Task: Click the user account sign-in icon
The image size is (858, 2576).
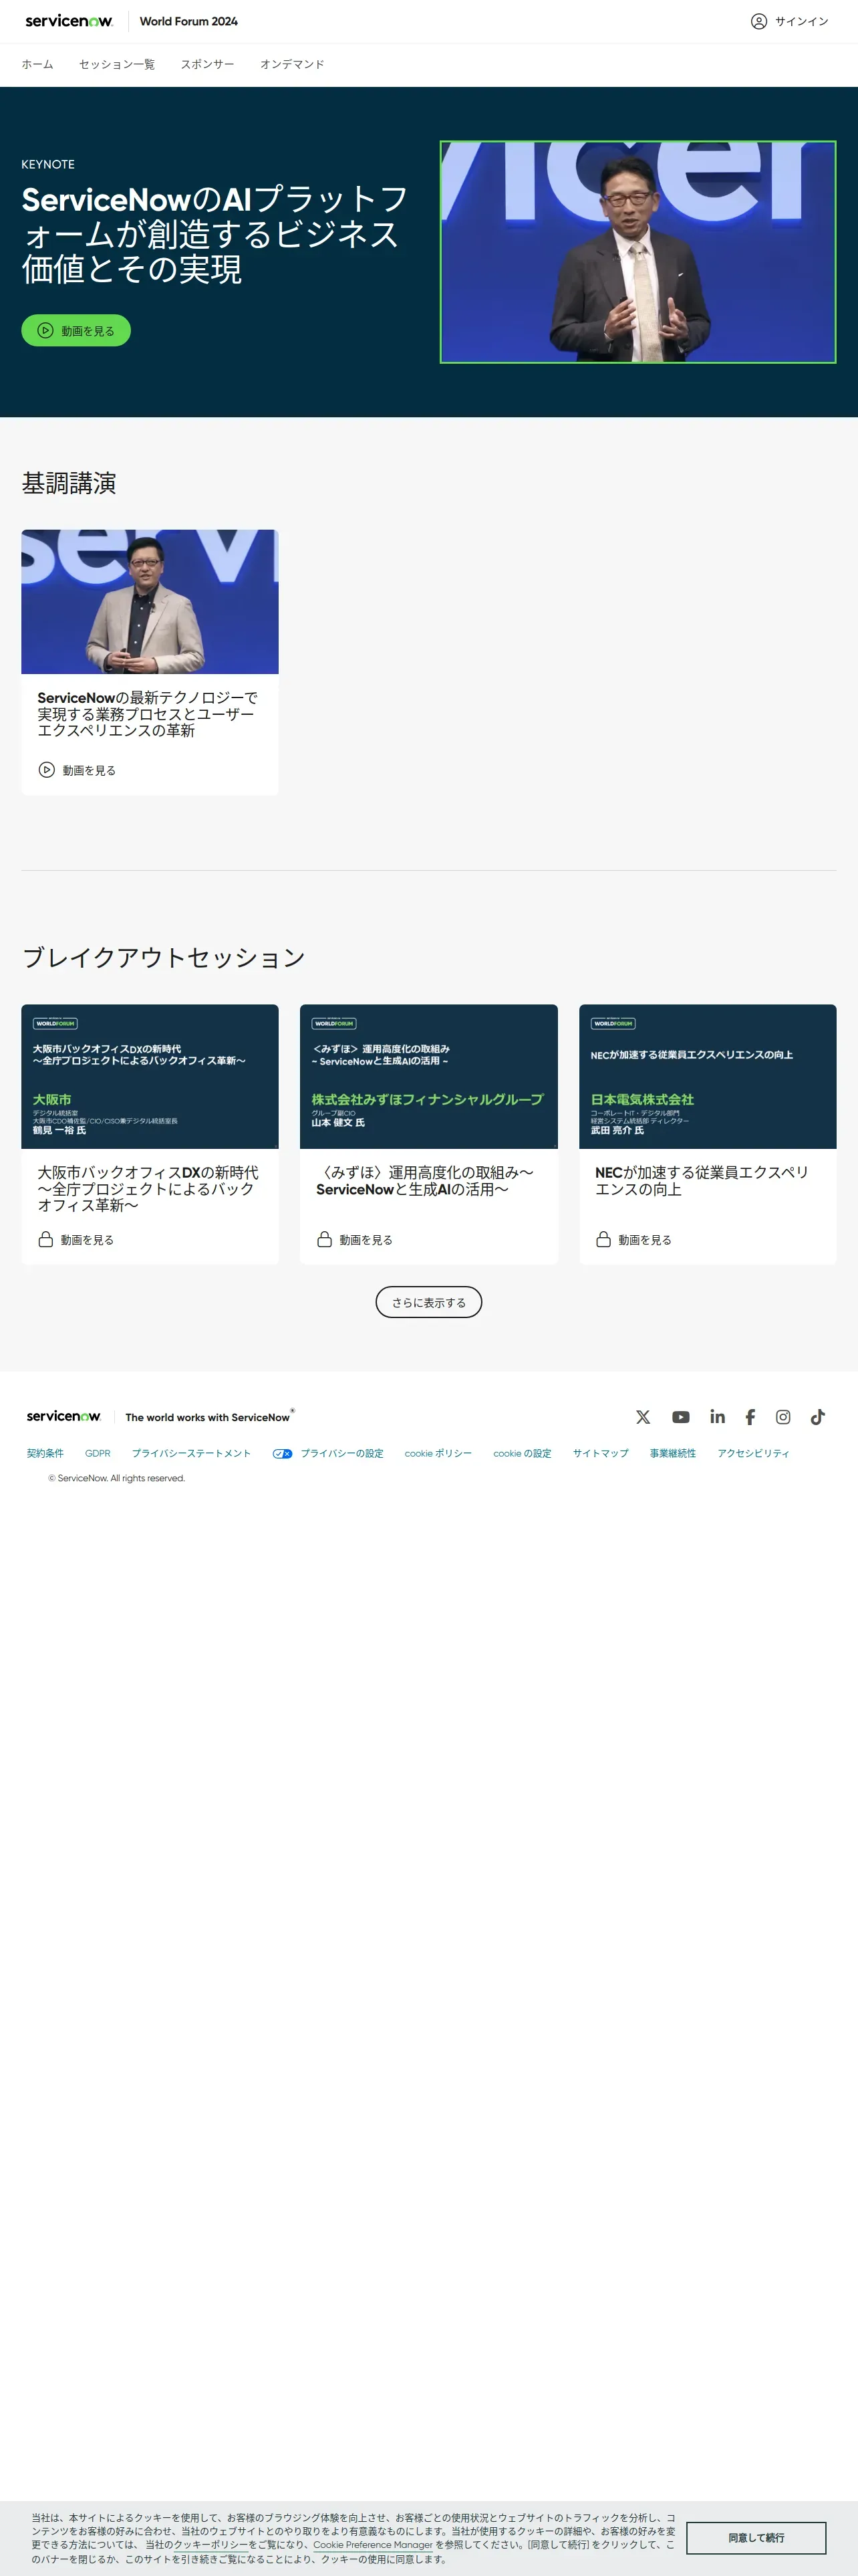Action: click(x=759, y=21)
